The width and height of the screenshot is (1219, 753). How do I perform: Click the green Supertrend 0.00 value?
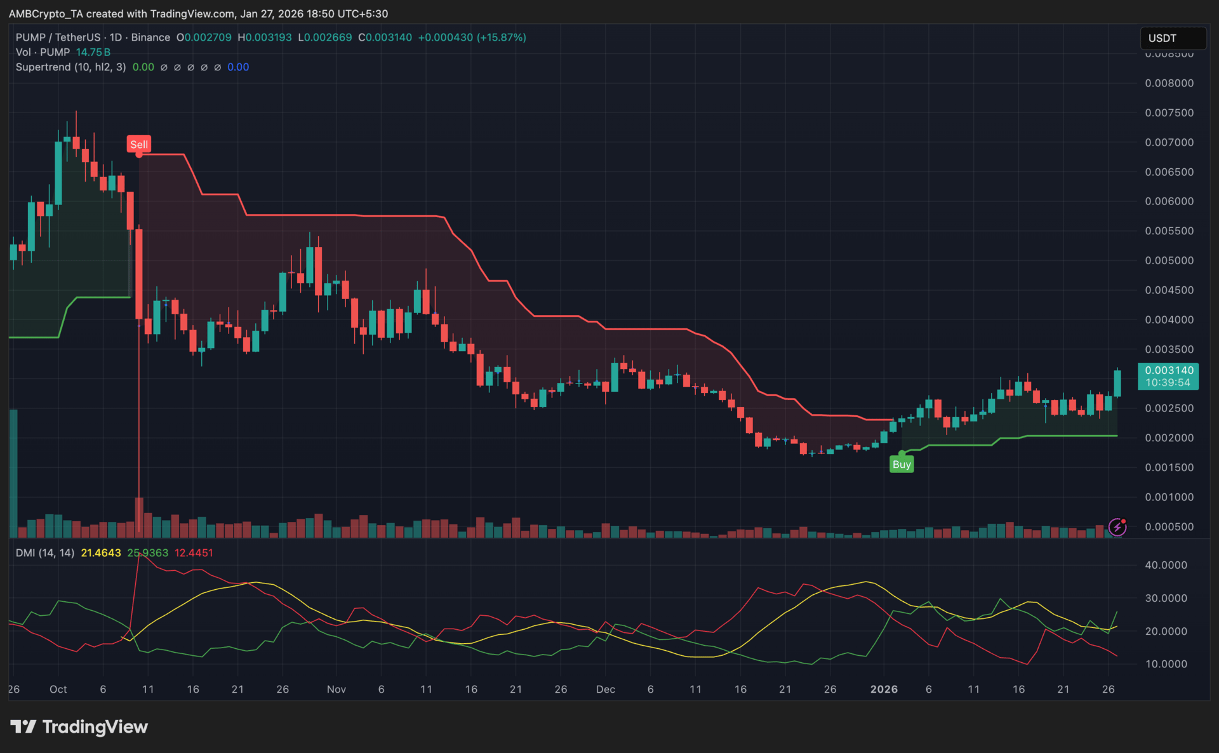point(143,67)
